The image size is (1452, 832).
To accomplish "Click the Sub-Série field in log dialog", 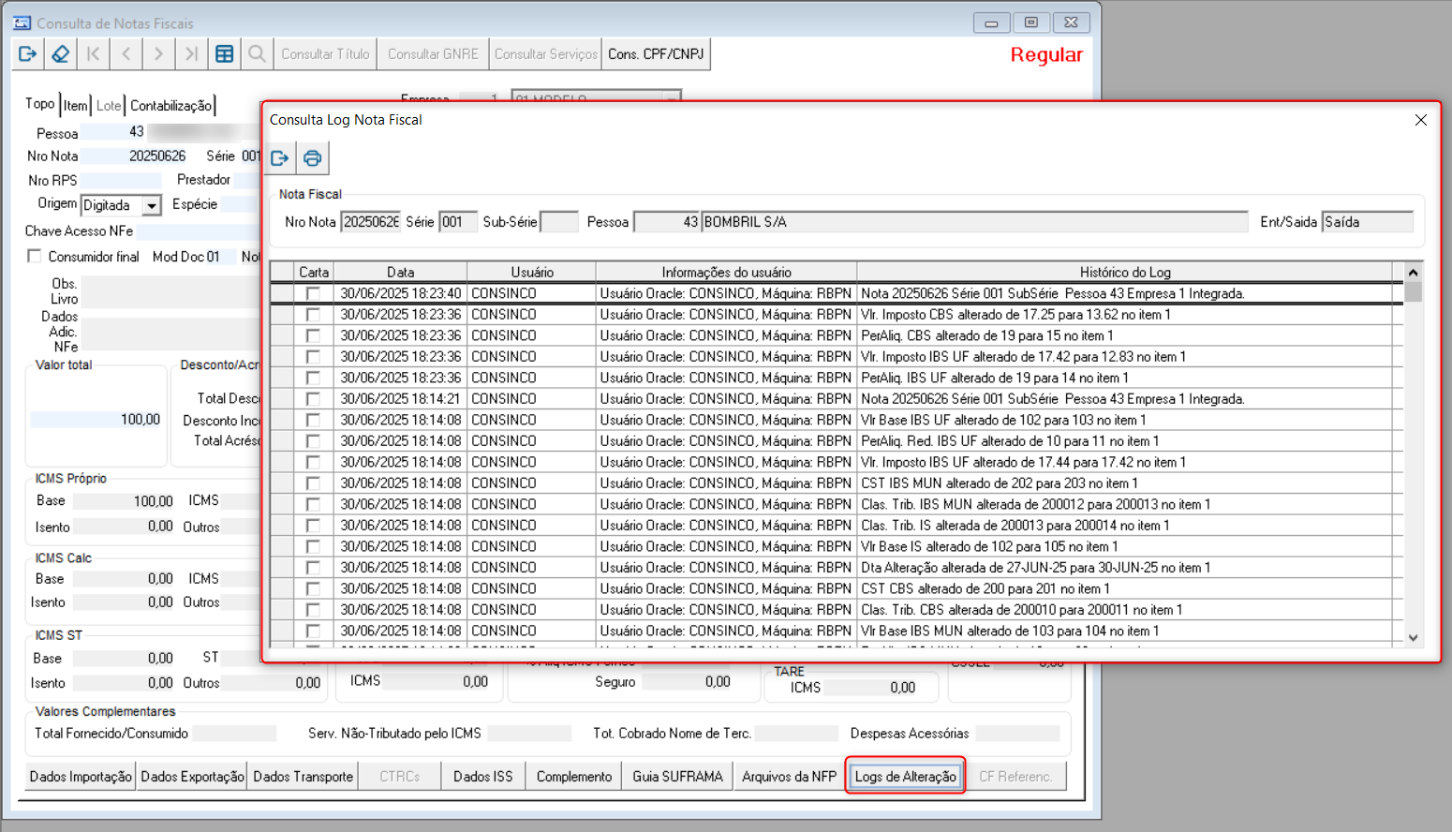I will (559, 222).
